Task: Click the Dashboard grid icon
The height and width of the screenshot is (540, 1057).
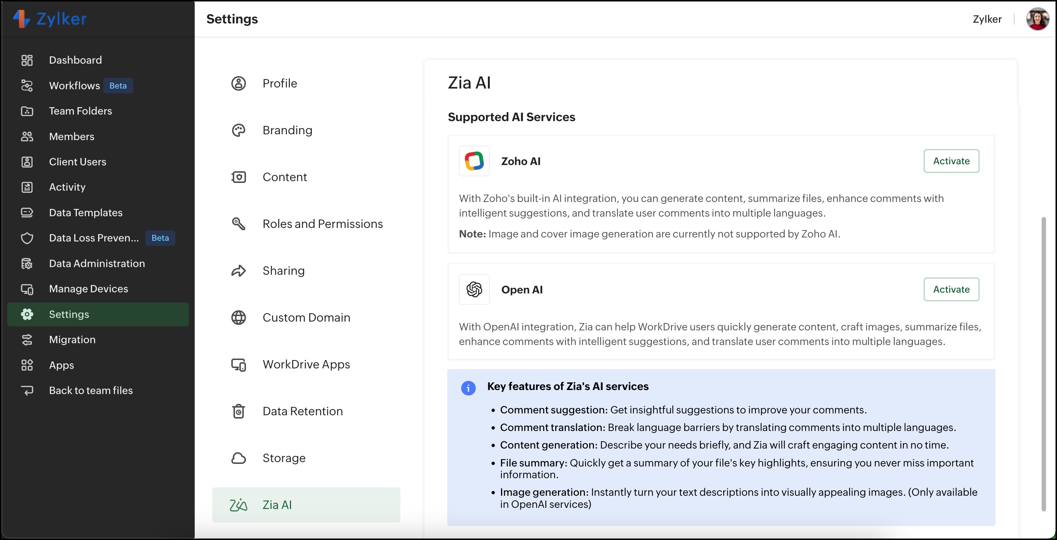Action: point(27,60)
